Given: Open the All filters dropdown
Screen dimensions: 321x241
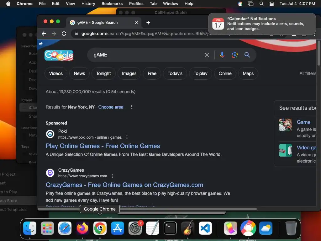Looking at the screenshot, I should (308, 73).
